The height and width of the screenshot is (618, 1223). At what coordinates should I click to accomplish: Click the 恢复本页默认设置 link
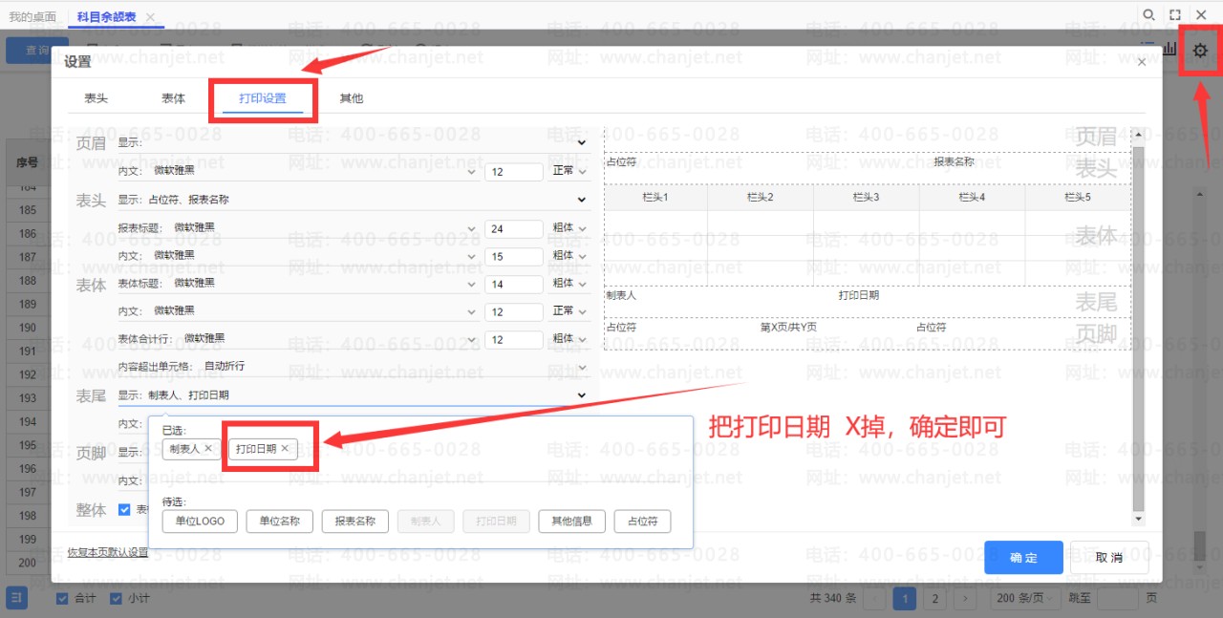pos(108,552)
